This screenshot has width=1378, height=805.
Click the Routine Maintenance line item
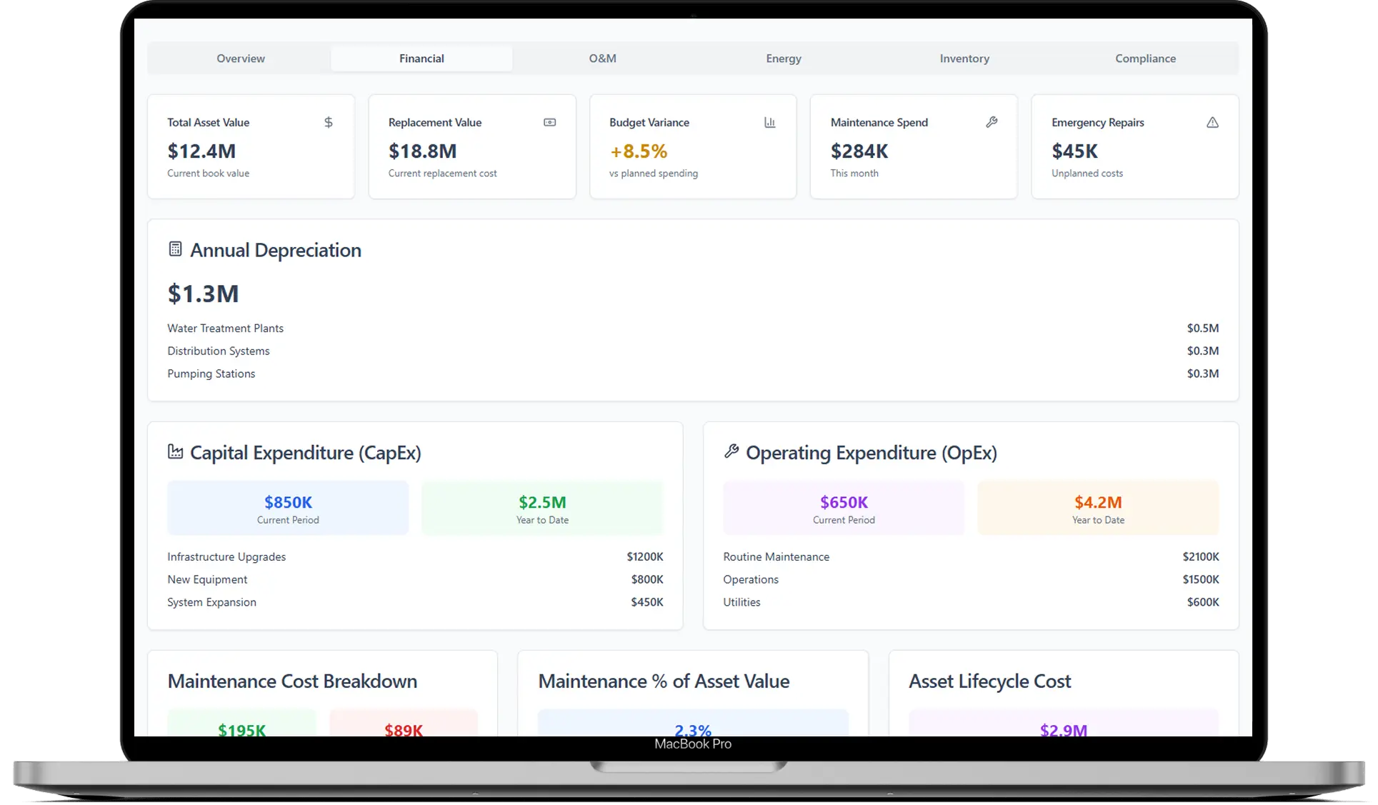776,556
